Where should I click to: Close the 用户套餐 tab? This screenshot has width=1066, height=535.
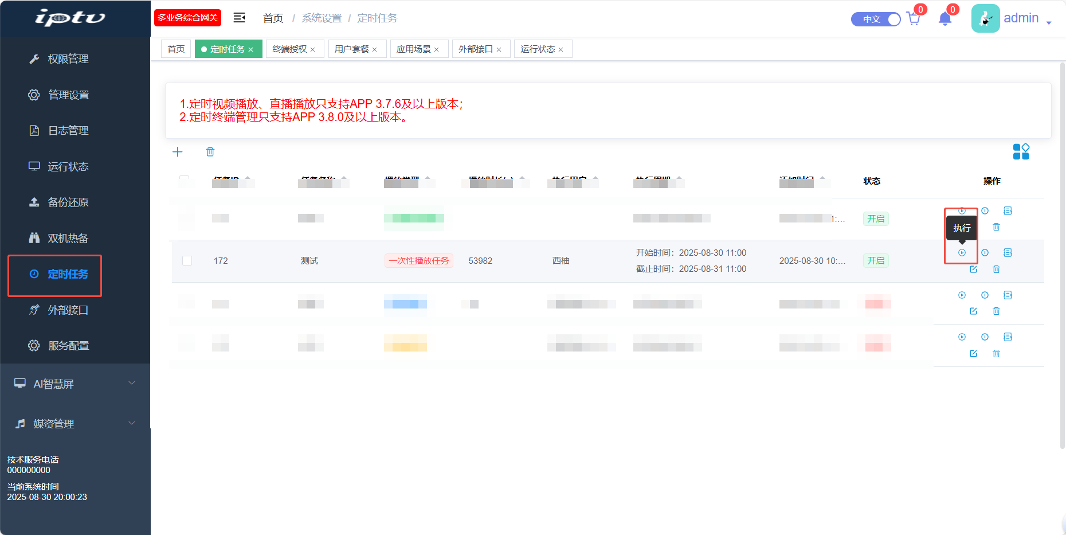pyautogui.click(x=375, y=50)
